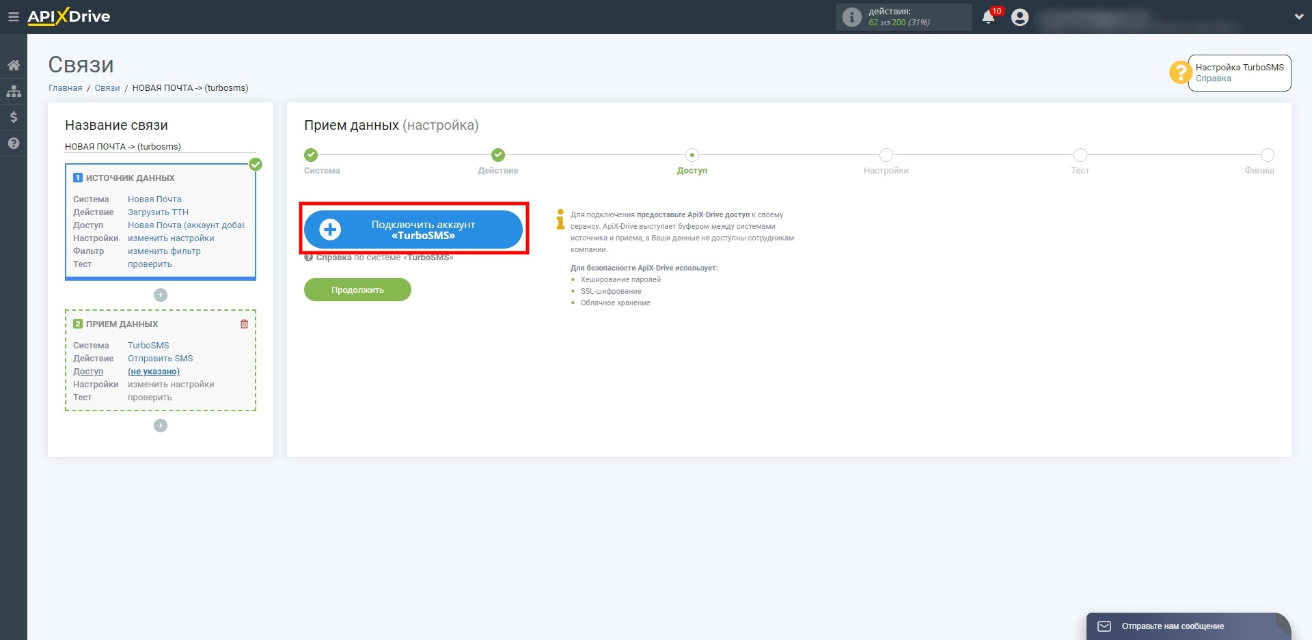
Task: Click the green Продолжить button
Action: click(357, 290)
